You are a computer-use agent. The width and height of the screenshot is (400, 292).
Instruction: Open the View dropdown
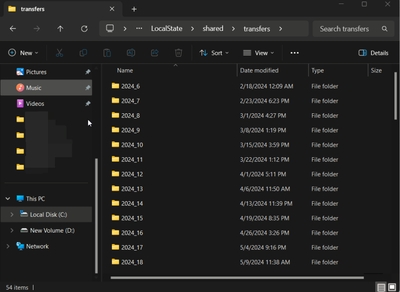258,52
